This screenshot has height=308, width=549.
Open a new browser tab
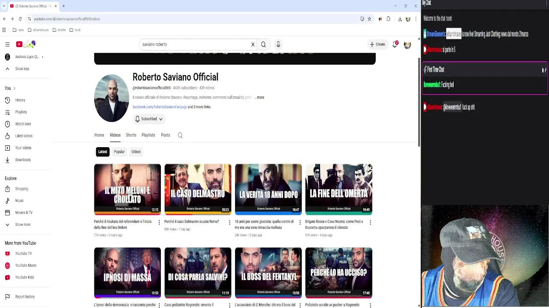coord(63,6)
